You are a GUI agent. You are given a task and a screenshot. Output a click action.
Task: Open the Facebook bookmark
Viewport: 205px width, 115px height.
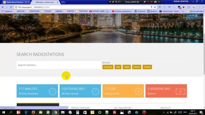click(x=140, y=11)
